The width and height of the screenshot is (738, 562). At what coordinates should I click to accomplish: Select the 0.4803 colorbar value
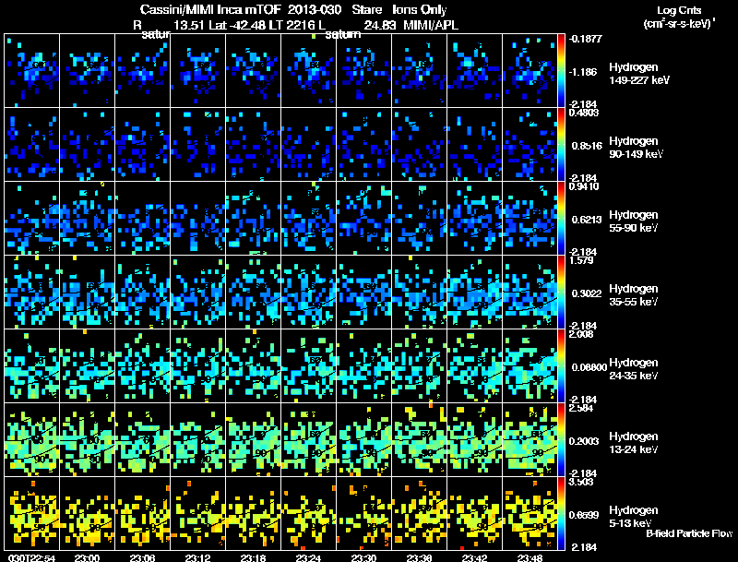point(584,113)
